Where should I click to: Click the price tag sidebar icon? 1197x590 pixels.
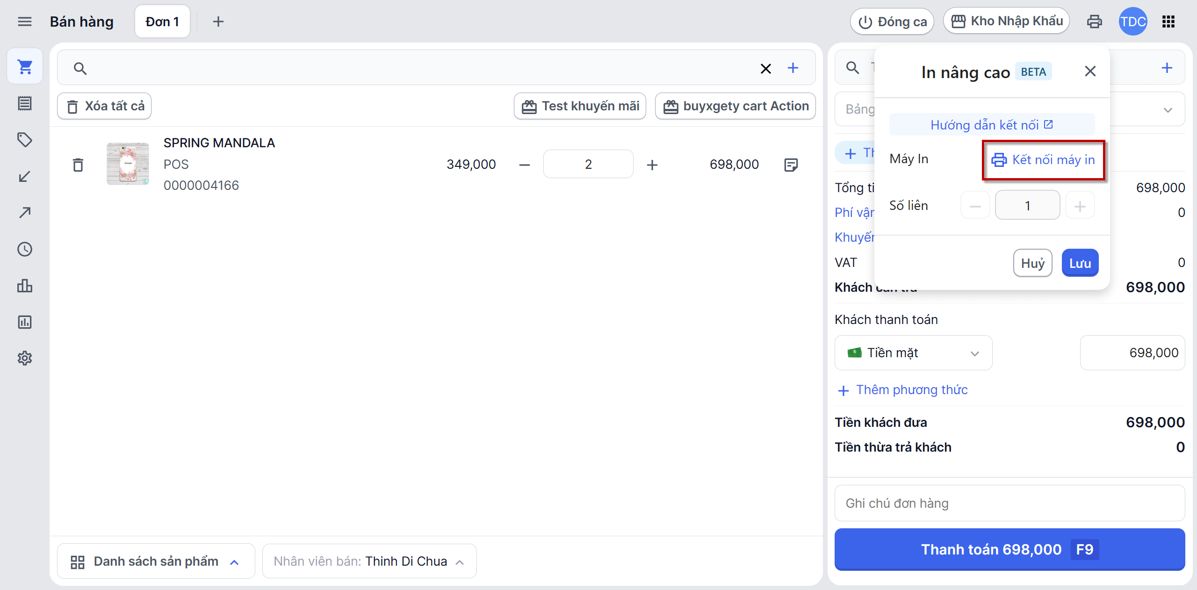pyautogui.click(x=25, y=140)
